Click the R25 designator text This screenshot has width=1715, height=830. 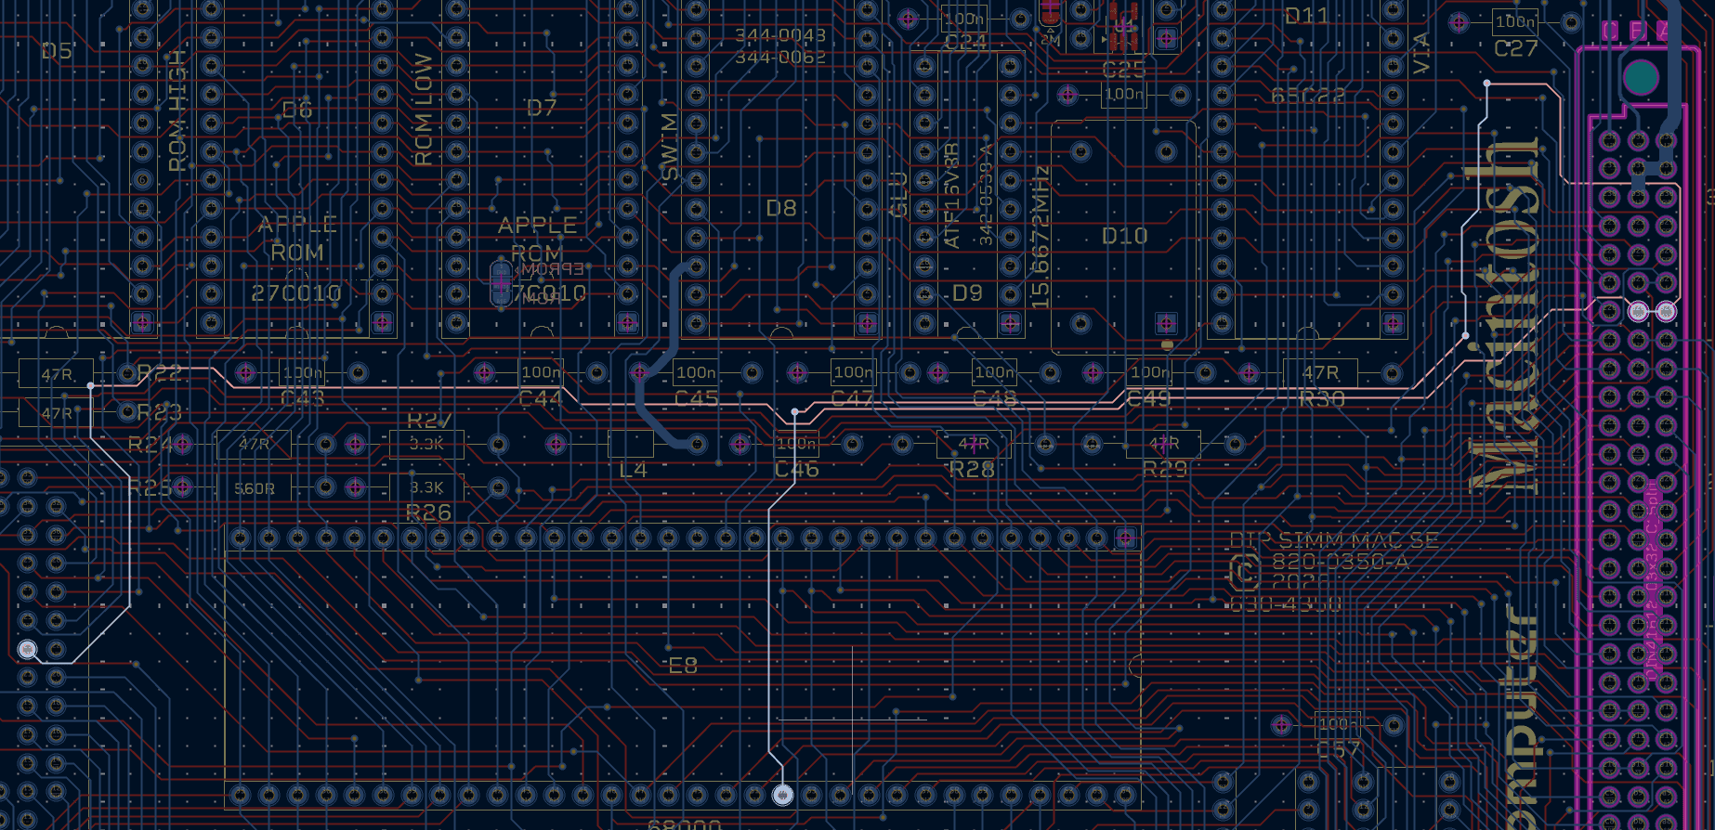coord(151,487)
